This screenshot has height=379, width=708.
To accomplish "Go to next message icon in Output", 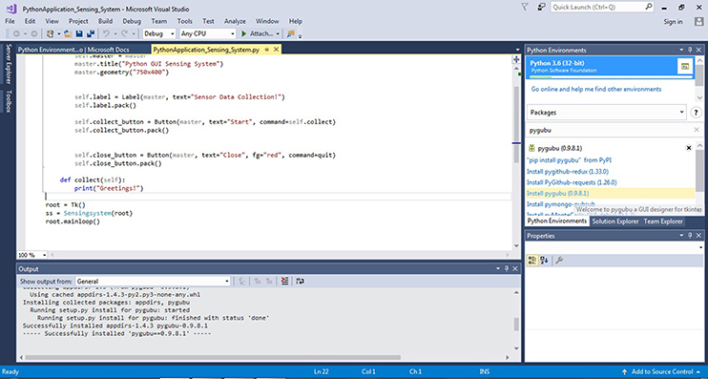I will [x=269, y=281].
